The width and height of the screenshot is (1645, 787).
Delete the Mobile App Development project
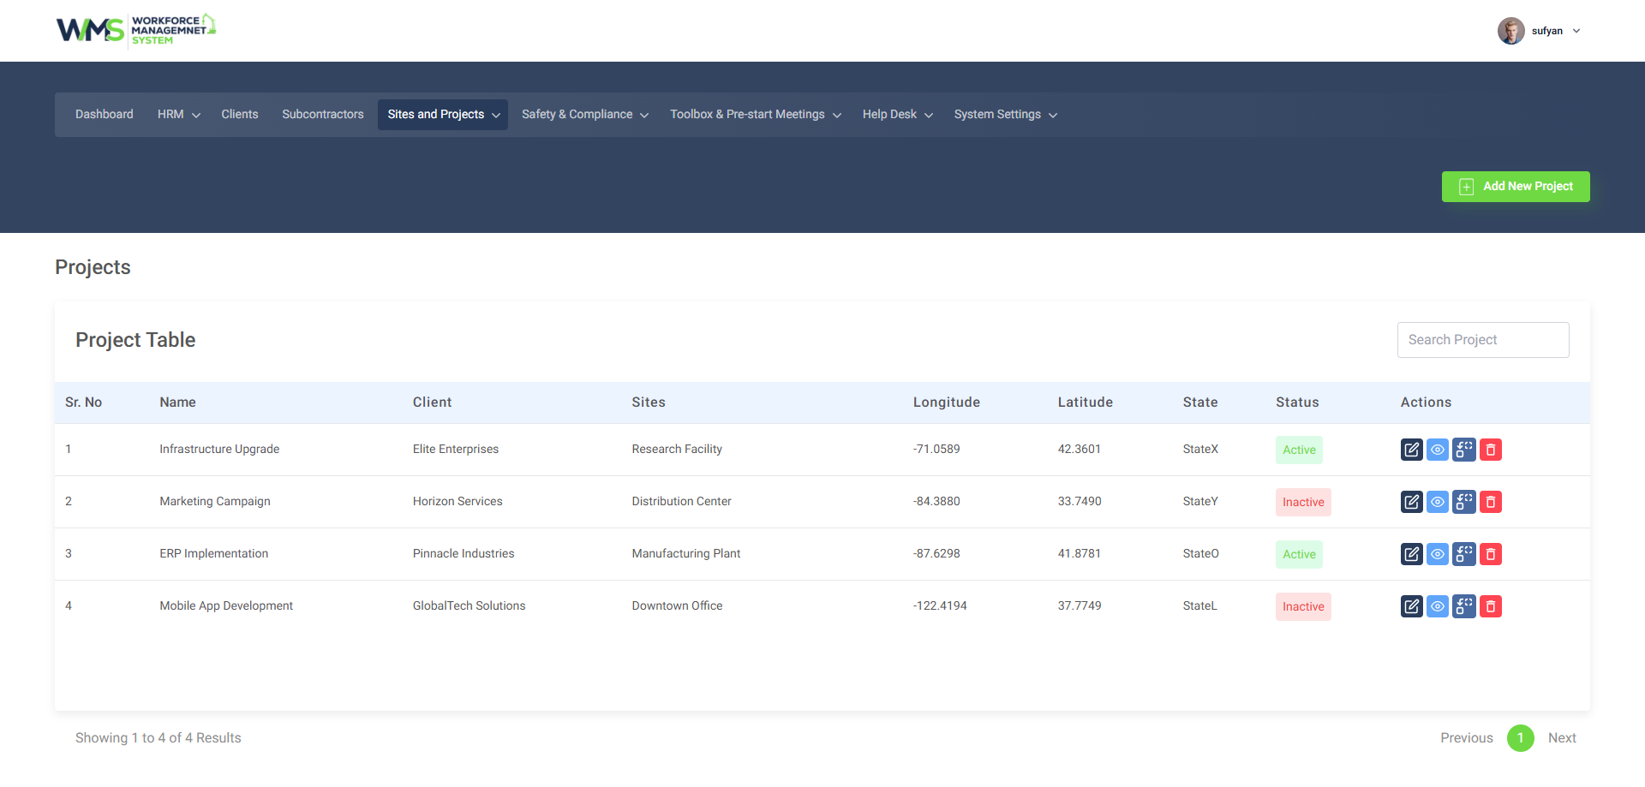(x=1490, y=606)
